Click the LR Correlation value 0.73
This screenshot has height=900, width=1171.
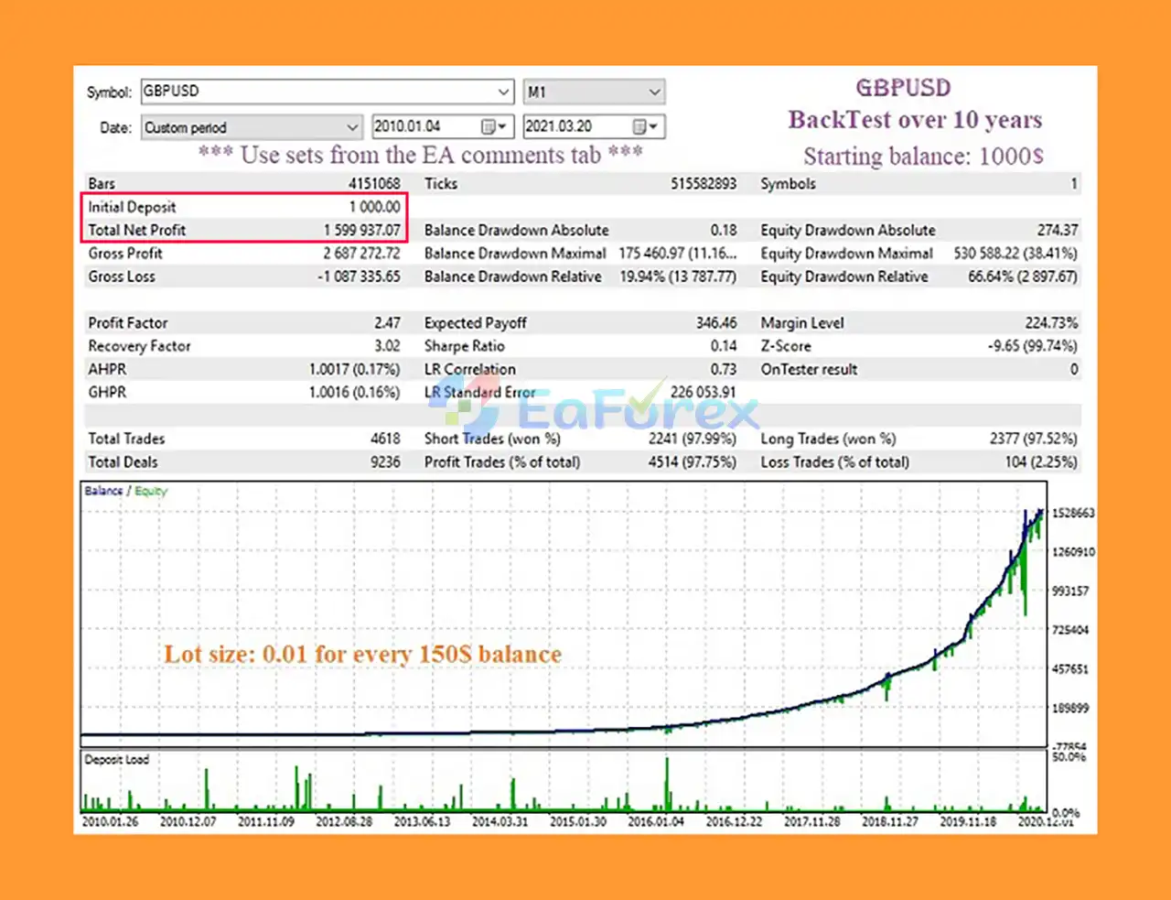[724, 369]
